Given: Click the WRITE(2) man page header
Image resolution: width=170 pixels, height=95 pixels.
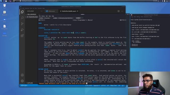Looking at the screenshot, I should (x=42, y=20).
